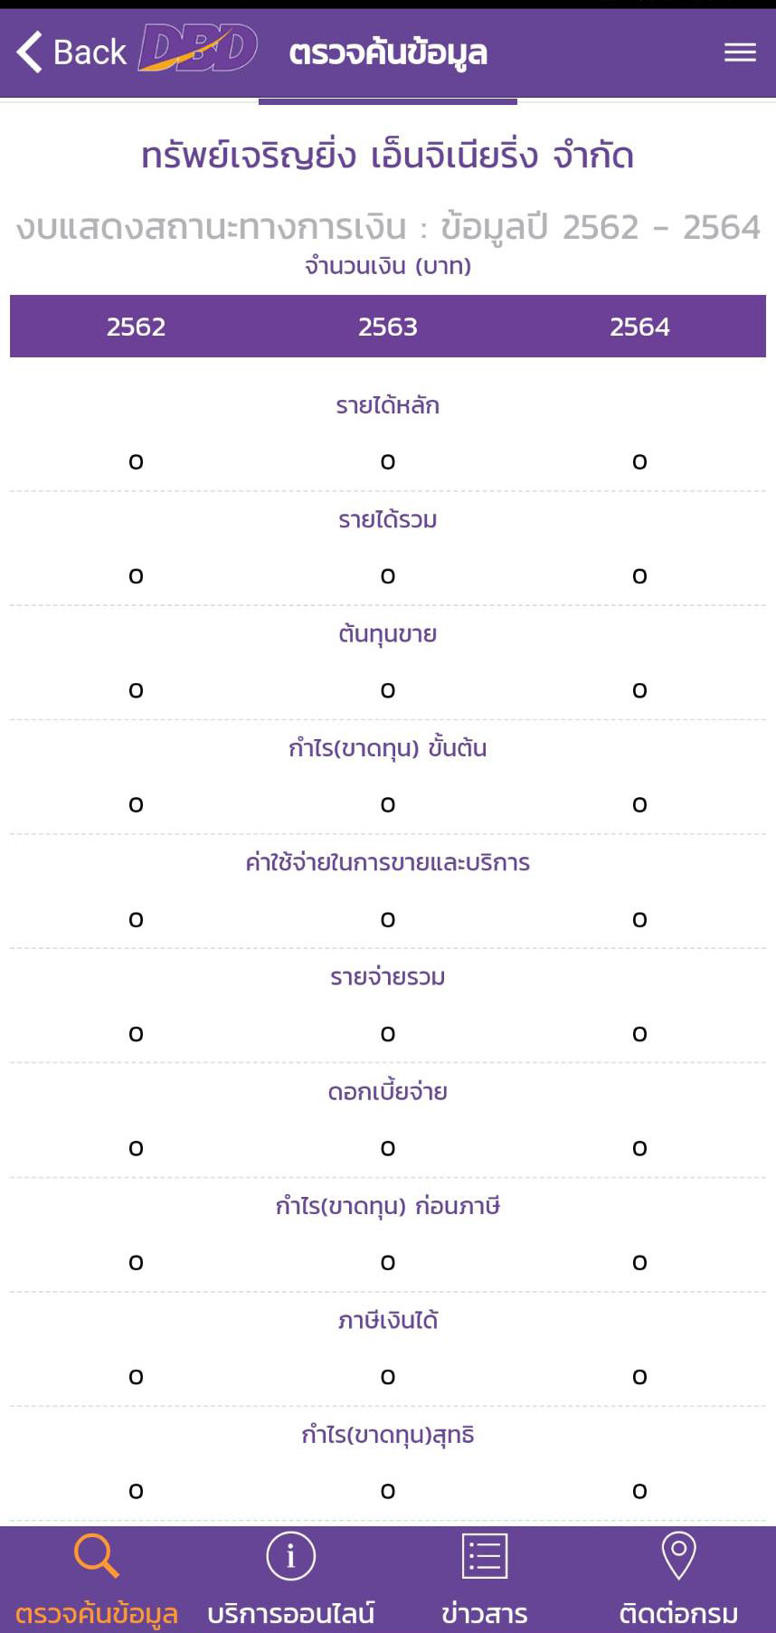This screenshot has width=776, height=1633.
Task: Select the 2564 year column header
Action: tap(639, 327)
